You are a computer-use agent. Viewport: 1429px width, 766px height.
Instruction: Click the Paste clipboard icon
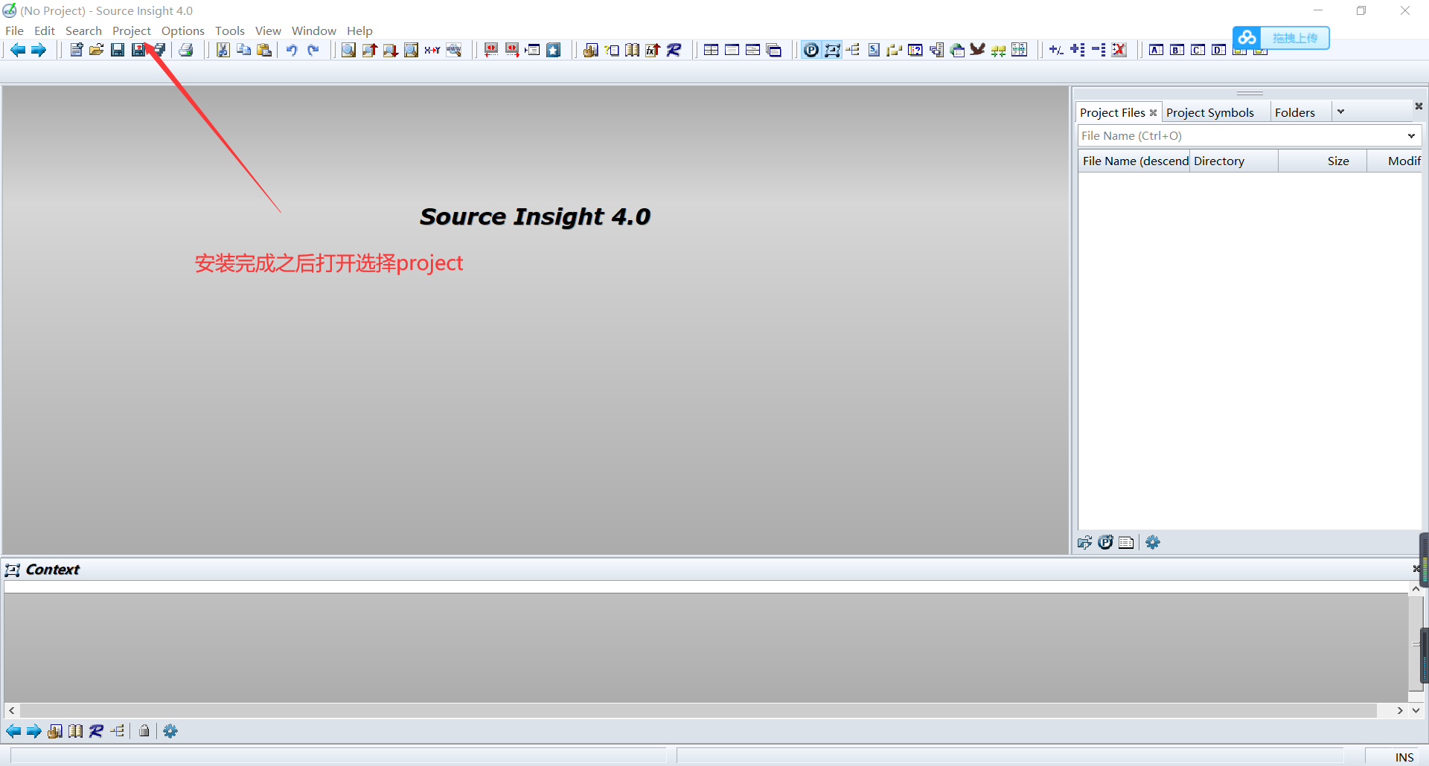(x=264, y=50)
